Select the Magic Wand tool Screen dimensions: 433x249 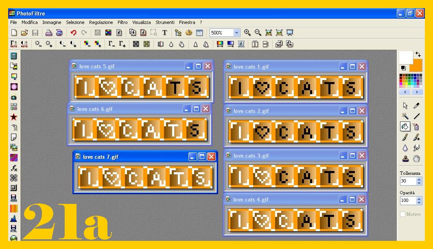(405, 116)
